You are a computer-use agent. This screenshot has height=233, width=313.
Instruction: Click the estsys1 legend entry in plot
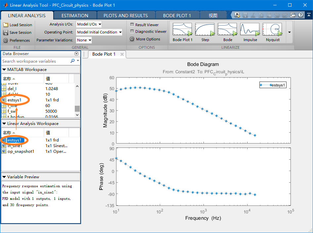(x=273, y=85)
